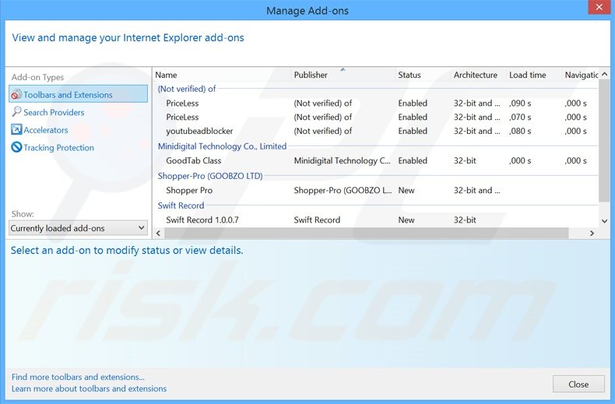
Task: Click horizontal scrollbar left arrow
Action: pos(159,233)
